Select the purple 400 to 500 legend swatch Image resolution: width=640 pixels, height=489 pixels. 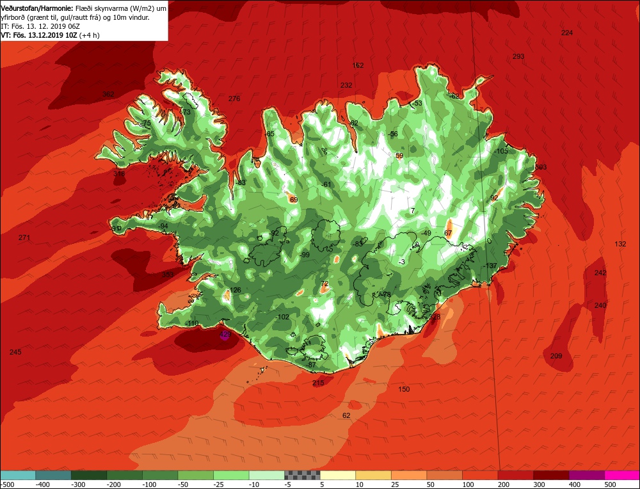coord(586,476)
